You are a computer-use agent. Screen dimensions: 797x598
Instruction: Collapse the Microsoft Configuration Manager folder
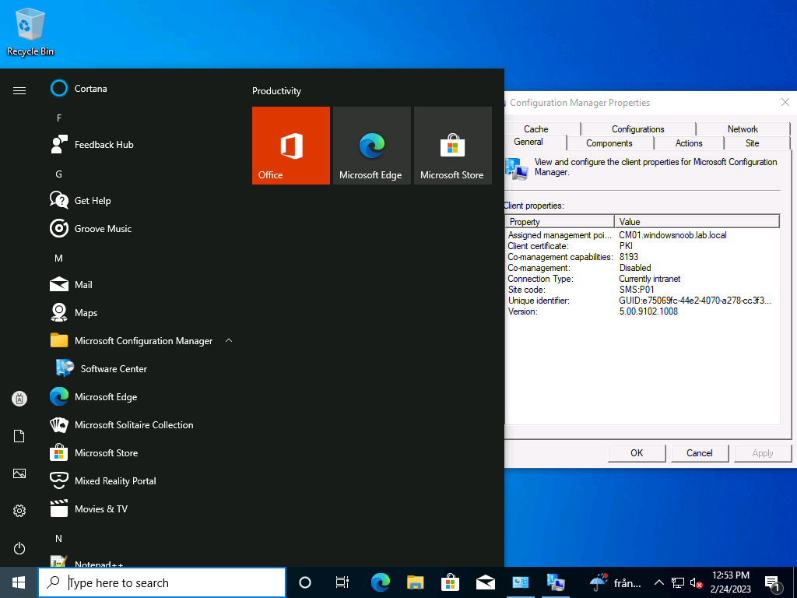click(229, 340)
